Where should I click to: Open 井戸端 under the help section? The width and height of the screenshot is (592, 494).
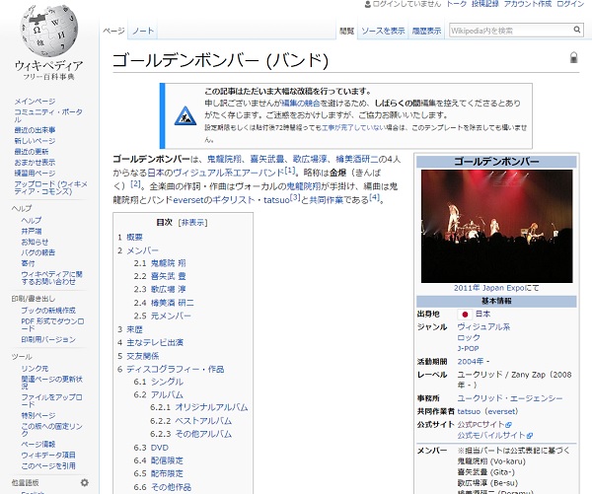[32, 231]
